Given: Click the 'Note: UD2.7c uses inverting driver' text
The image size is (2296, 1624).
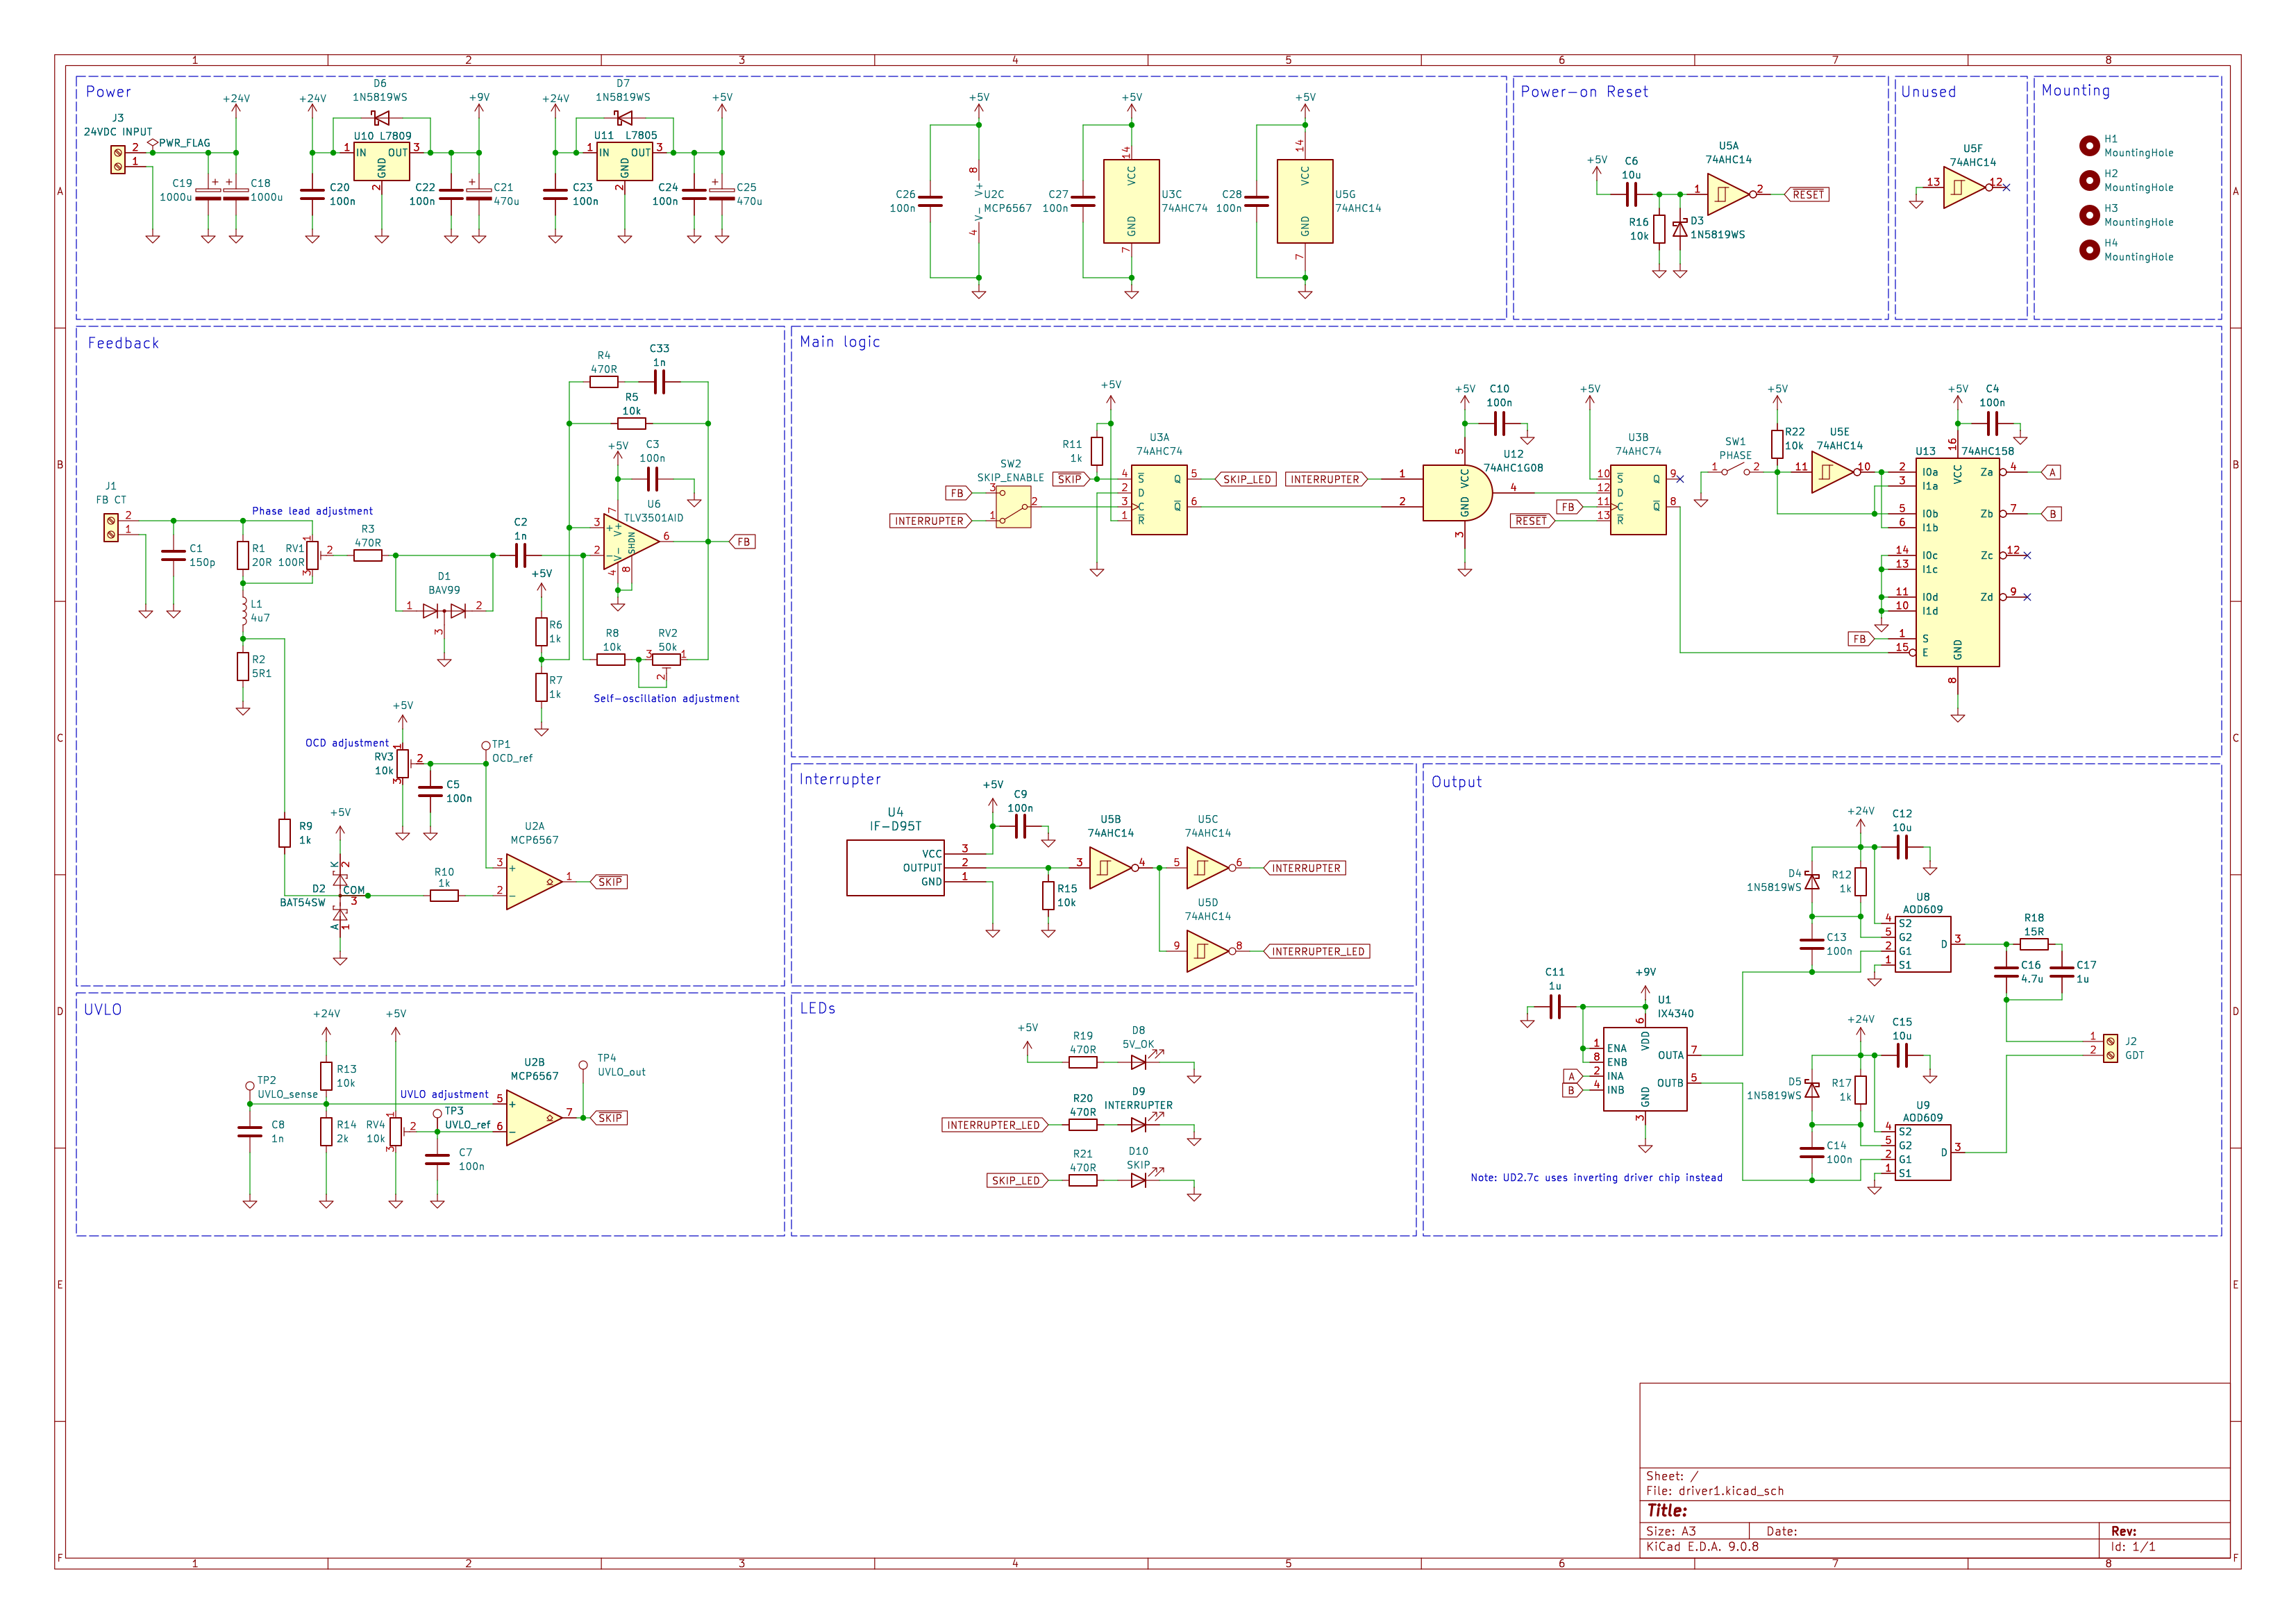Looking at the screenshot, I should [1597, 1178].
